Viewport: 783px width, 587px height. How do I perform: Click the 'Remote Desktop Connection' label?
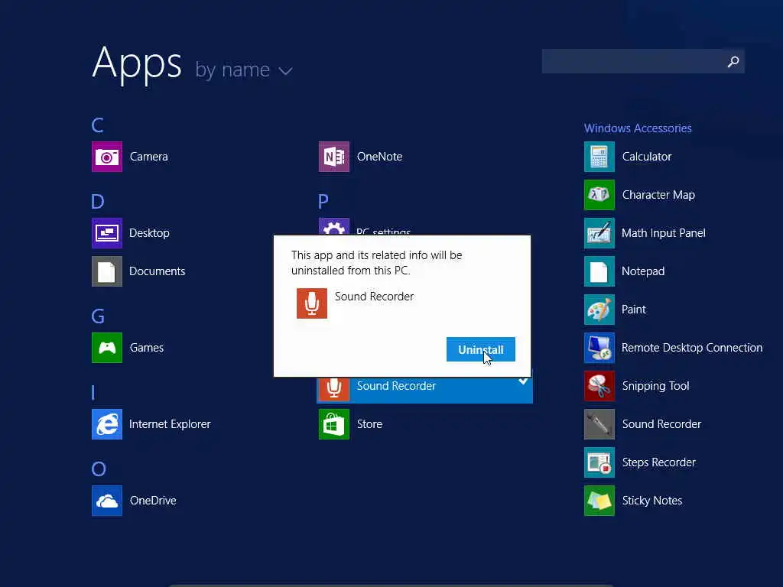click(x=692, y=348)
